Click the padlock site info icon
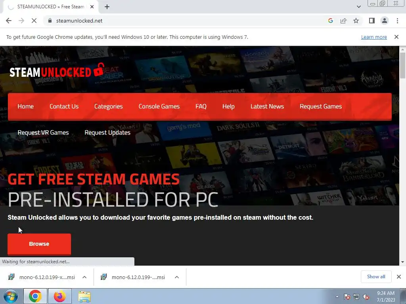Viewport: 406px width, 304px height. click(x=50, y=21)
